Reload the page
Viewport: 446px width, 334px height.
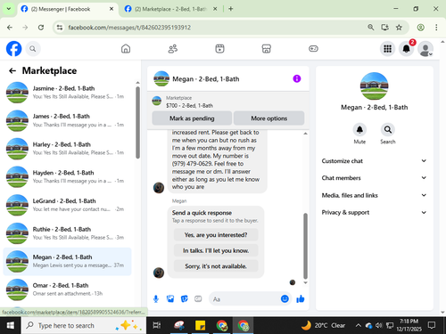pos(41,28)
